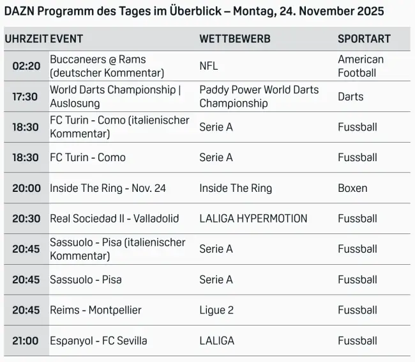Viewport: 415px width, 362px height.
Task: Click FC Turin - Como italienischer Kommentar
Action: tap(119, 127)
